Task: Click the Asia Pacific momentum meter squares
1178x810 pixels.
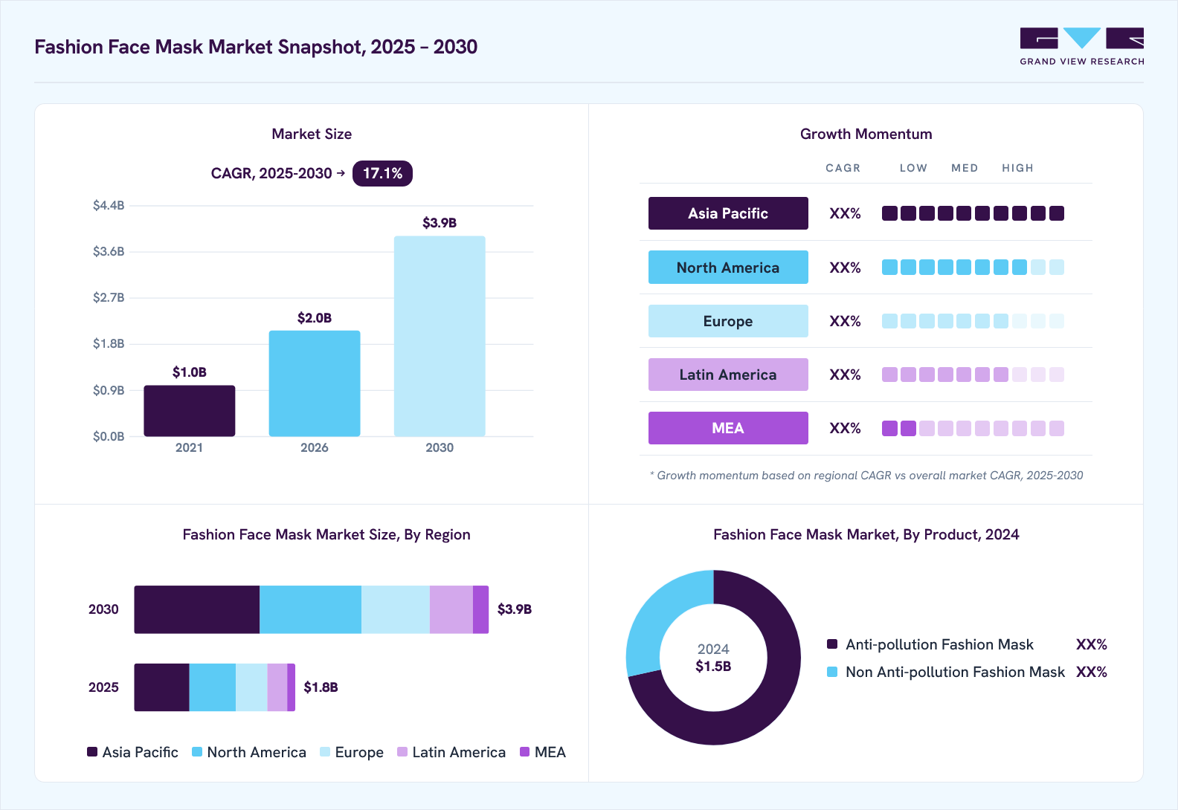Action: click(x=973, y=213)
